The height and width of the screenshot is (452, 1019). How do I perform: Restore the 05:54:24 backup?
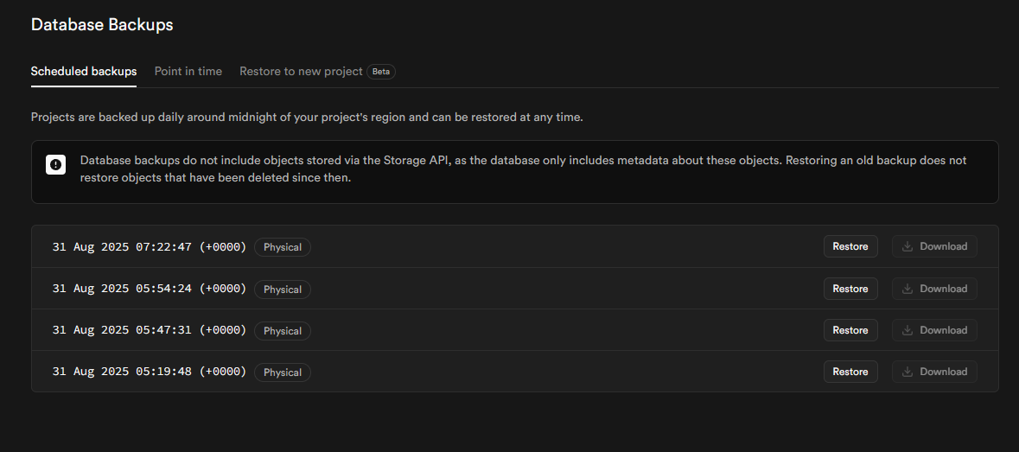tap(850, 289)
